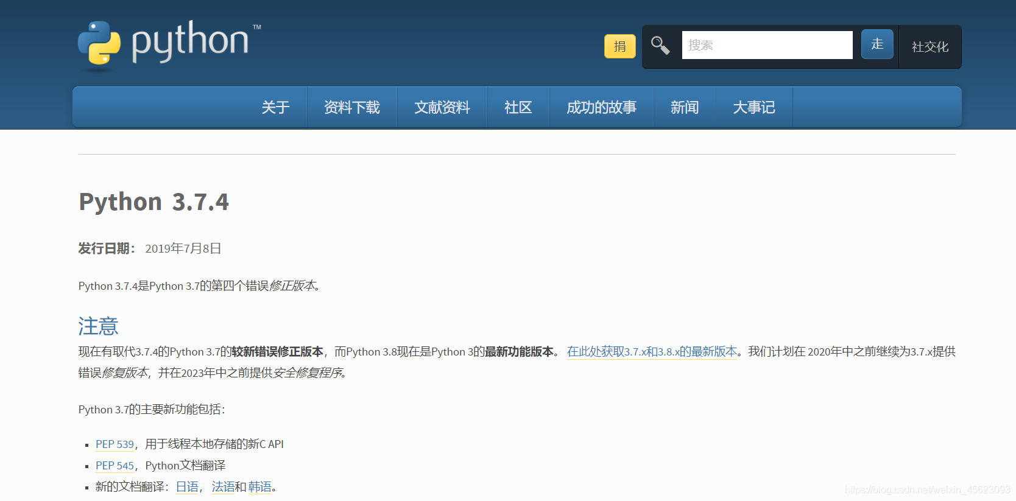Click the 发行日期 label

click(x=107, y=248)
